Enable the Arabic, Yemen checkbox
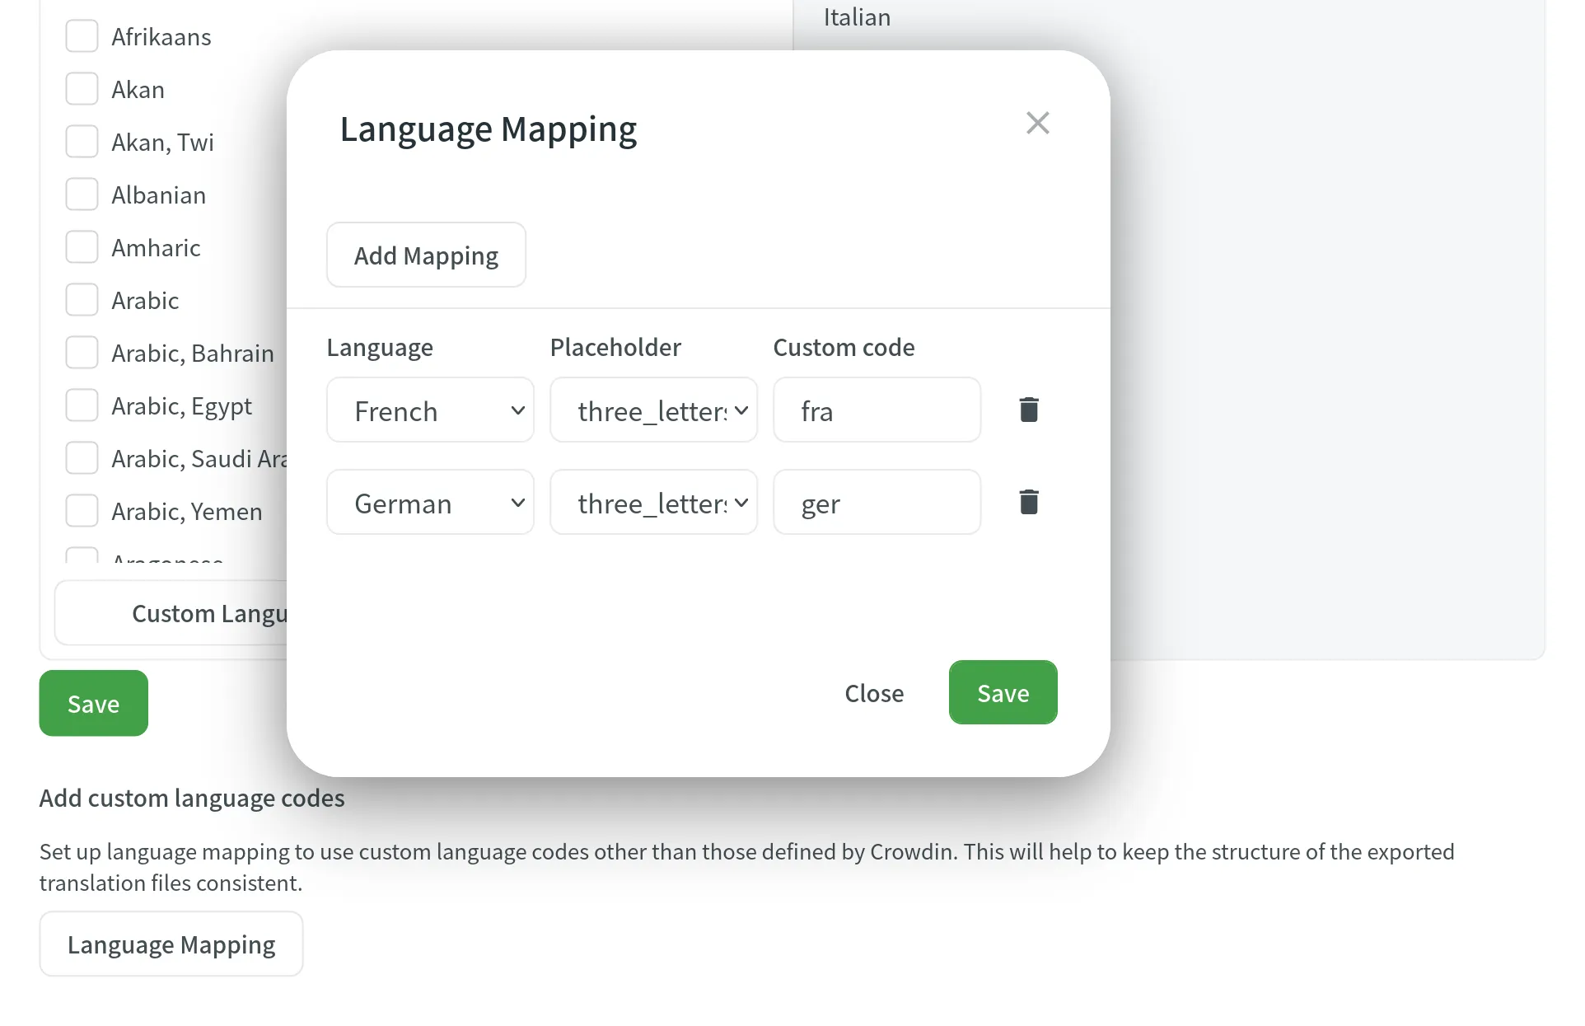The height and width of the screenshot is (1026, 1585). (x=82, y=510)
